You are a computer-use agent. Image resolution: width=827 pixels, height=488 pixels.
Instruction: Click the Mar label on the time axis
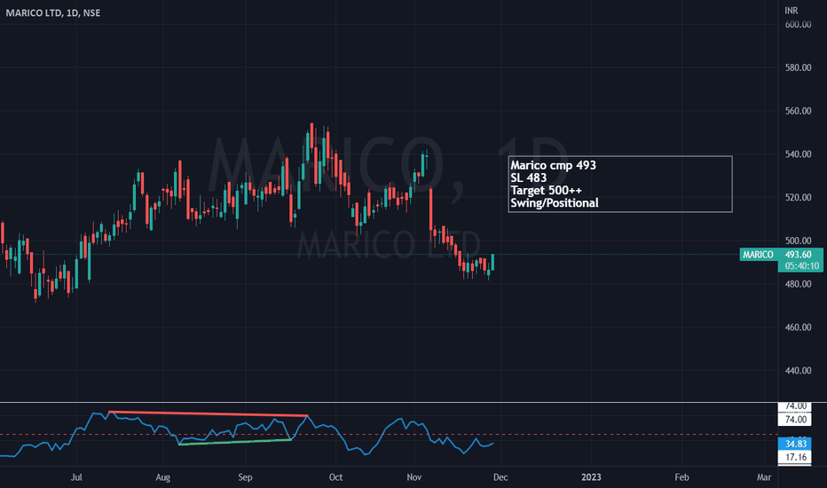[x=764, y=477]
